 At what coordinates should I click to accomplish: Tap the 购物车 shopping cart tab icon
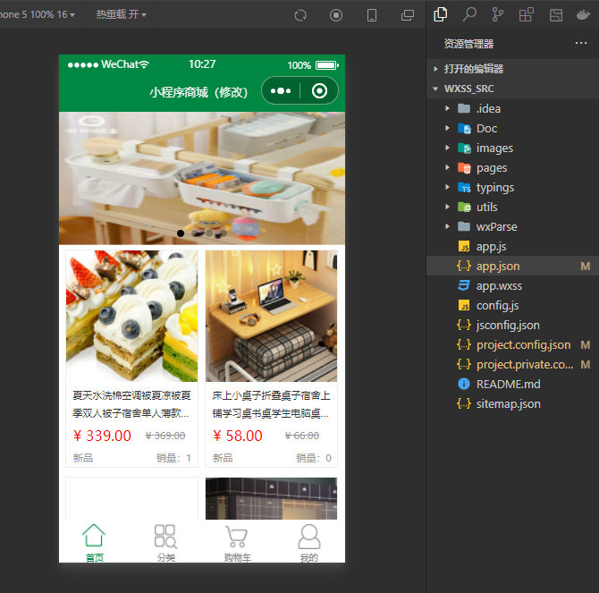[x=237, y=536]
